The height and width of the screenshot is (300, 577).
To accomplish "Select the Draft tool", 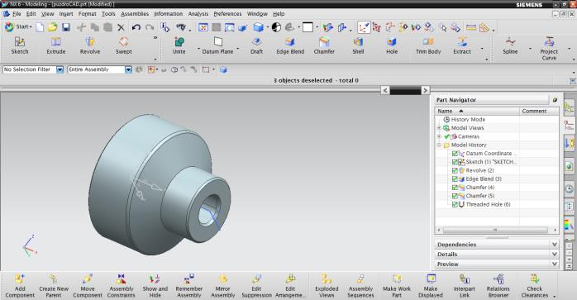I will point(256,45).
